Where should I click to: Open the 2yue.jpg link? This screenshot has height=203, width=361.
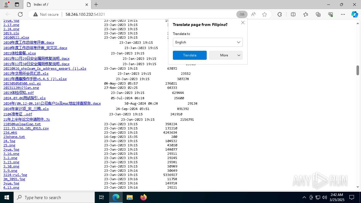pyautogui.click(x=11, y=149)
